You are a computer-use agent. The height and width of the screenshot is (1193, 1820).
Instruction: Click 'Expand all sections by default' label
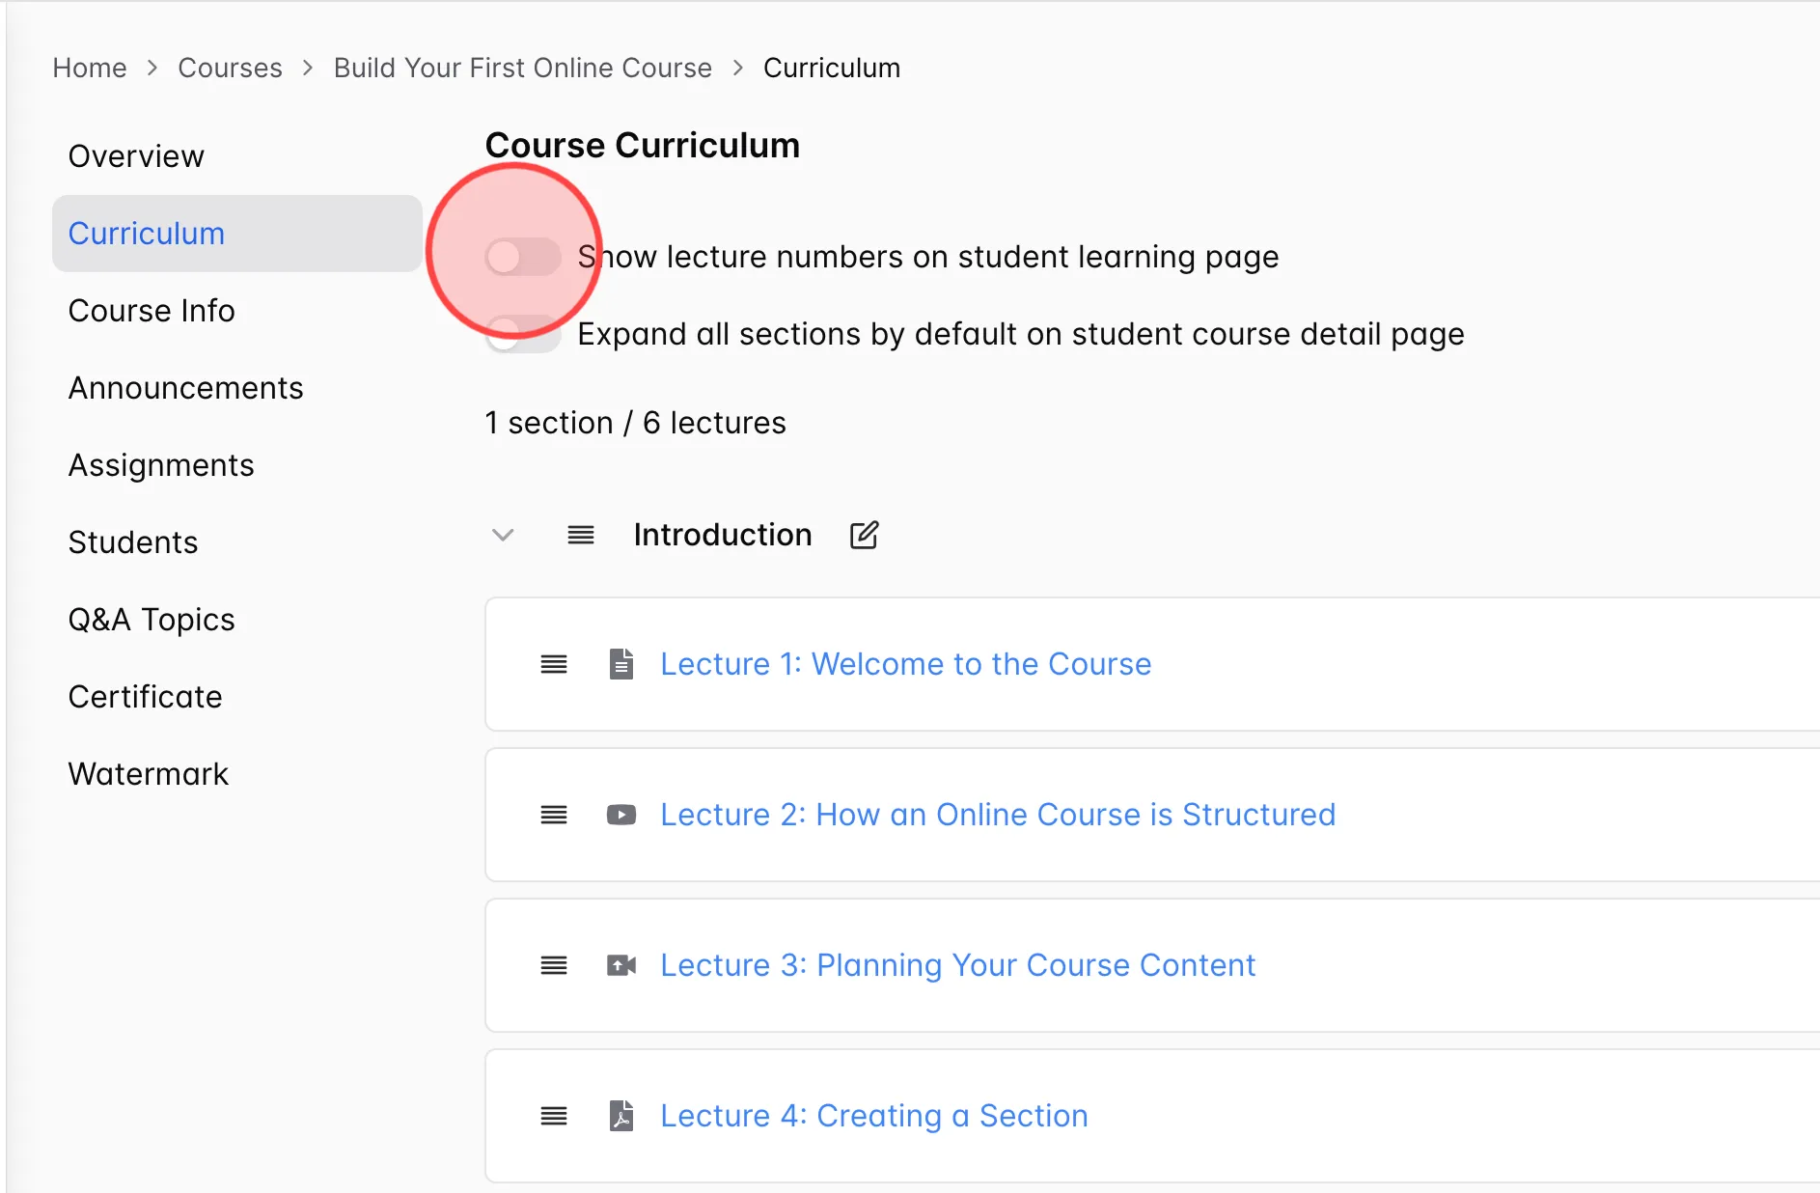[x=1021, y=334]
